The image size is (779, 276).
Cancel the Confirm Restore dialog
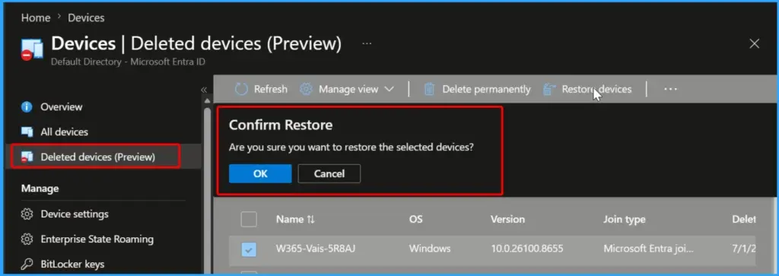pyautogui.click(x=329, y=174)
